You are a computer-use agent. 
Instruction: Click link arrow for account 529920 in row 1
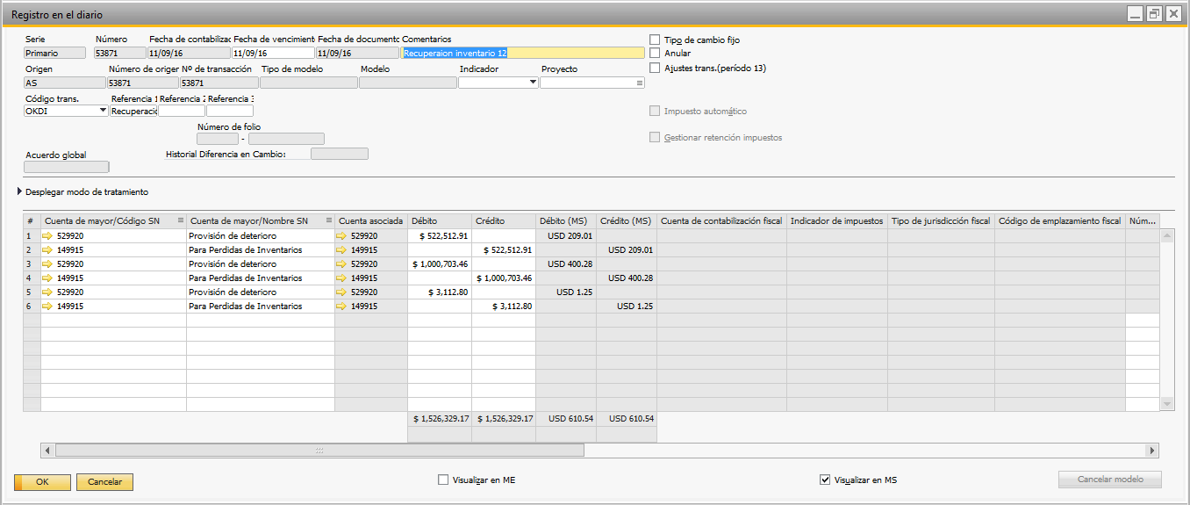click(47, 236)
